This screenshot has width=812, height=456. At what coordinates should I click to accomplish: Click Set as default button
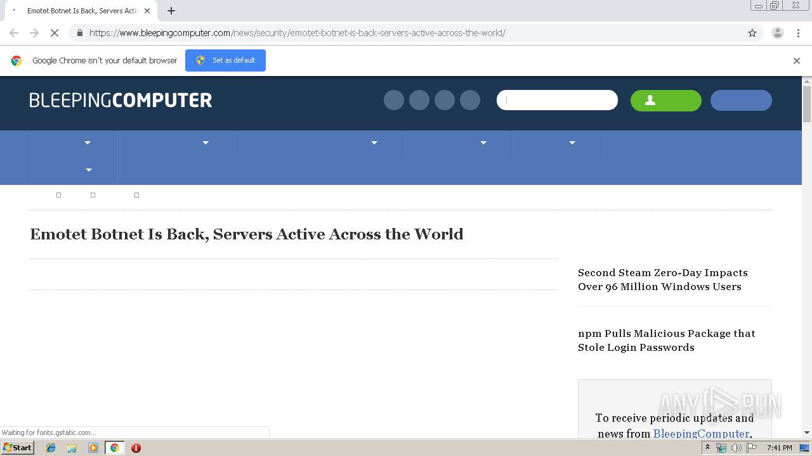pyautogui.click(x=225, y=60)
